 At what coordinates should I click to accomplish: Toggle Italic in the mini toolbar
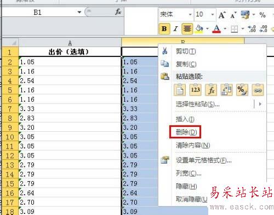coord(176,28)
